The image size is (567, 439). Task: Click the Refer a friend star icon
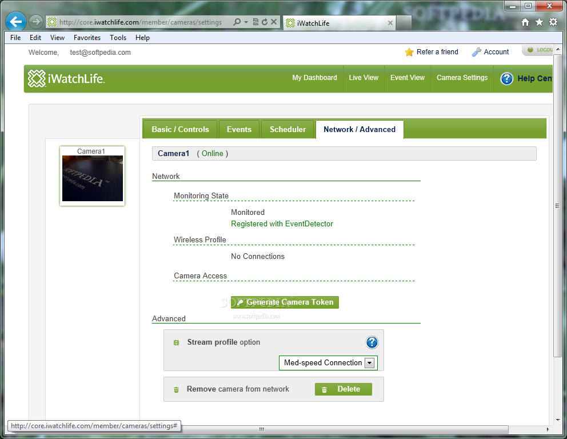(x=409, y=52)
